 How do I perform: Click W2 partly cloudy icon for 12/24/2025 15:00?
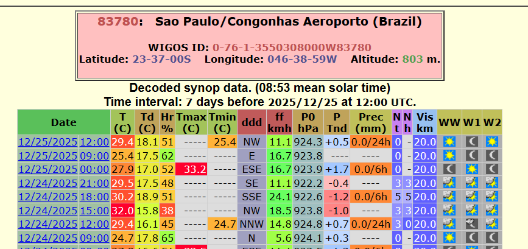click(492, 210)
